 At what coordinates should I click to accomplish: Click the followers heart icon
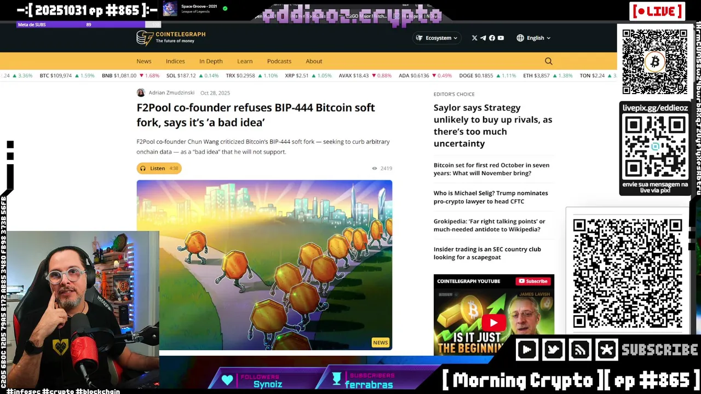tap(227, 380)
